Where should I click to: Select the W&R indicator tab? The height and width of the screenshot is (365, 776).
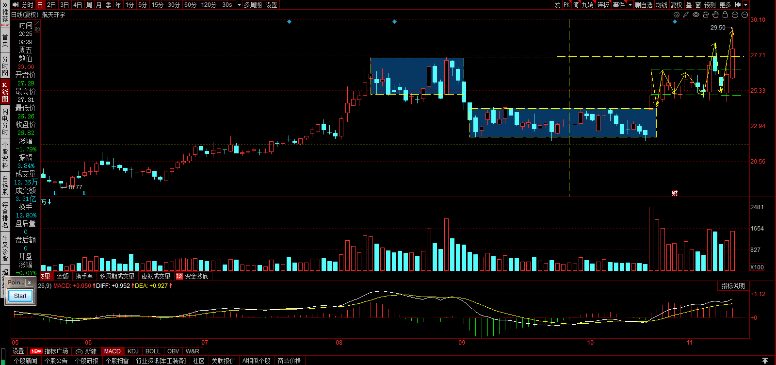(193, 351)
